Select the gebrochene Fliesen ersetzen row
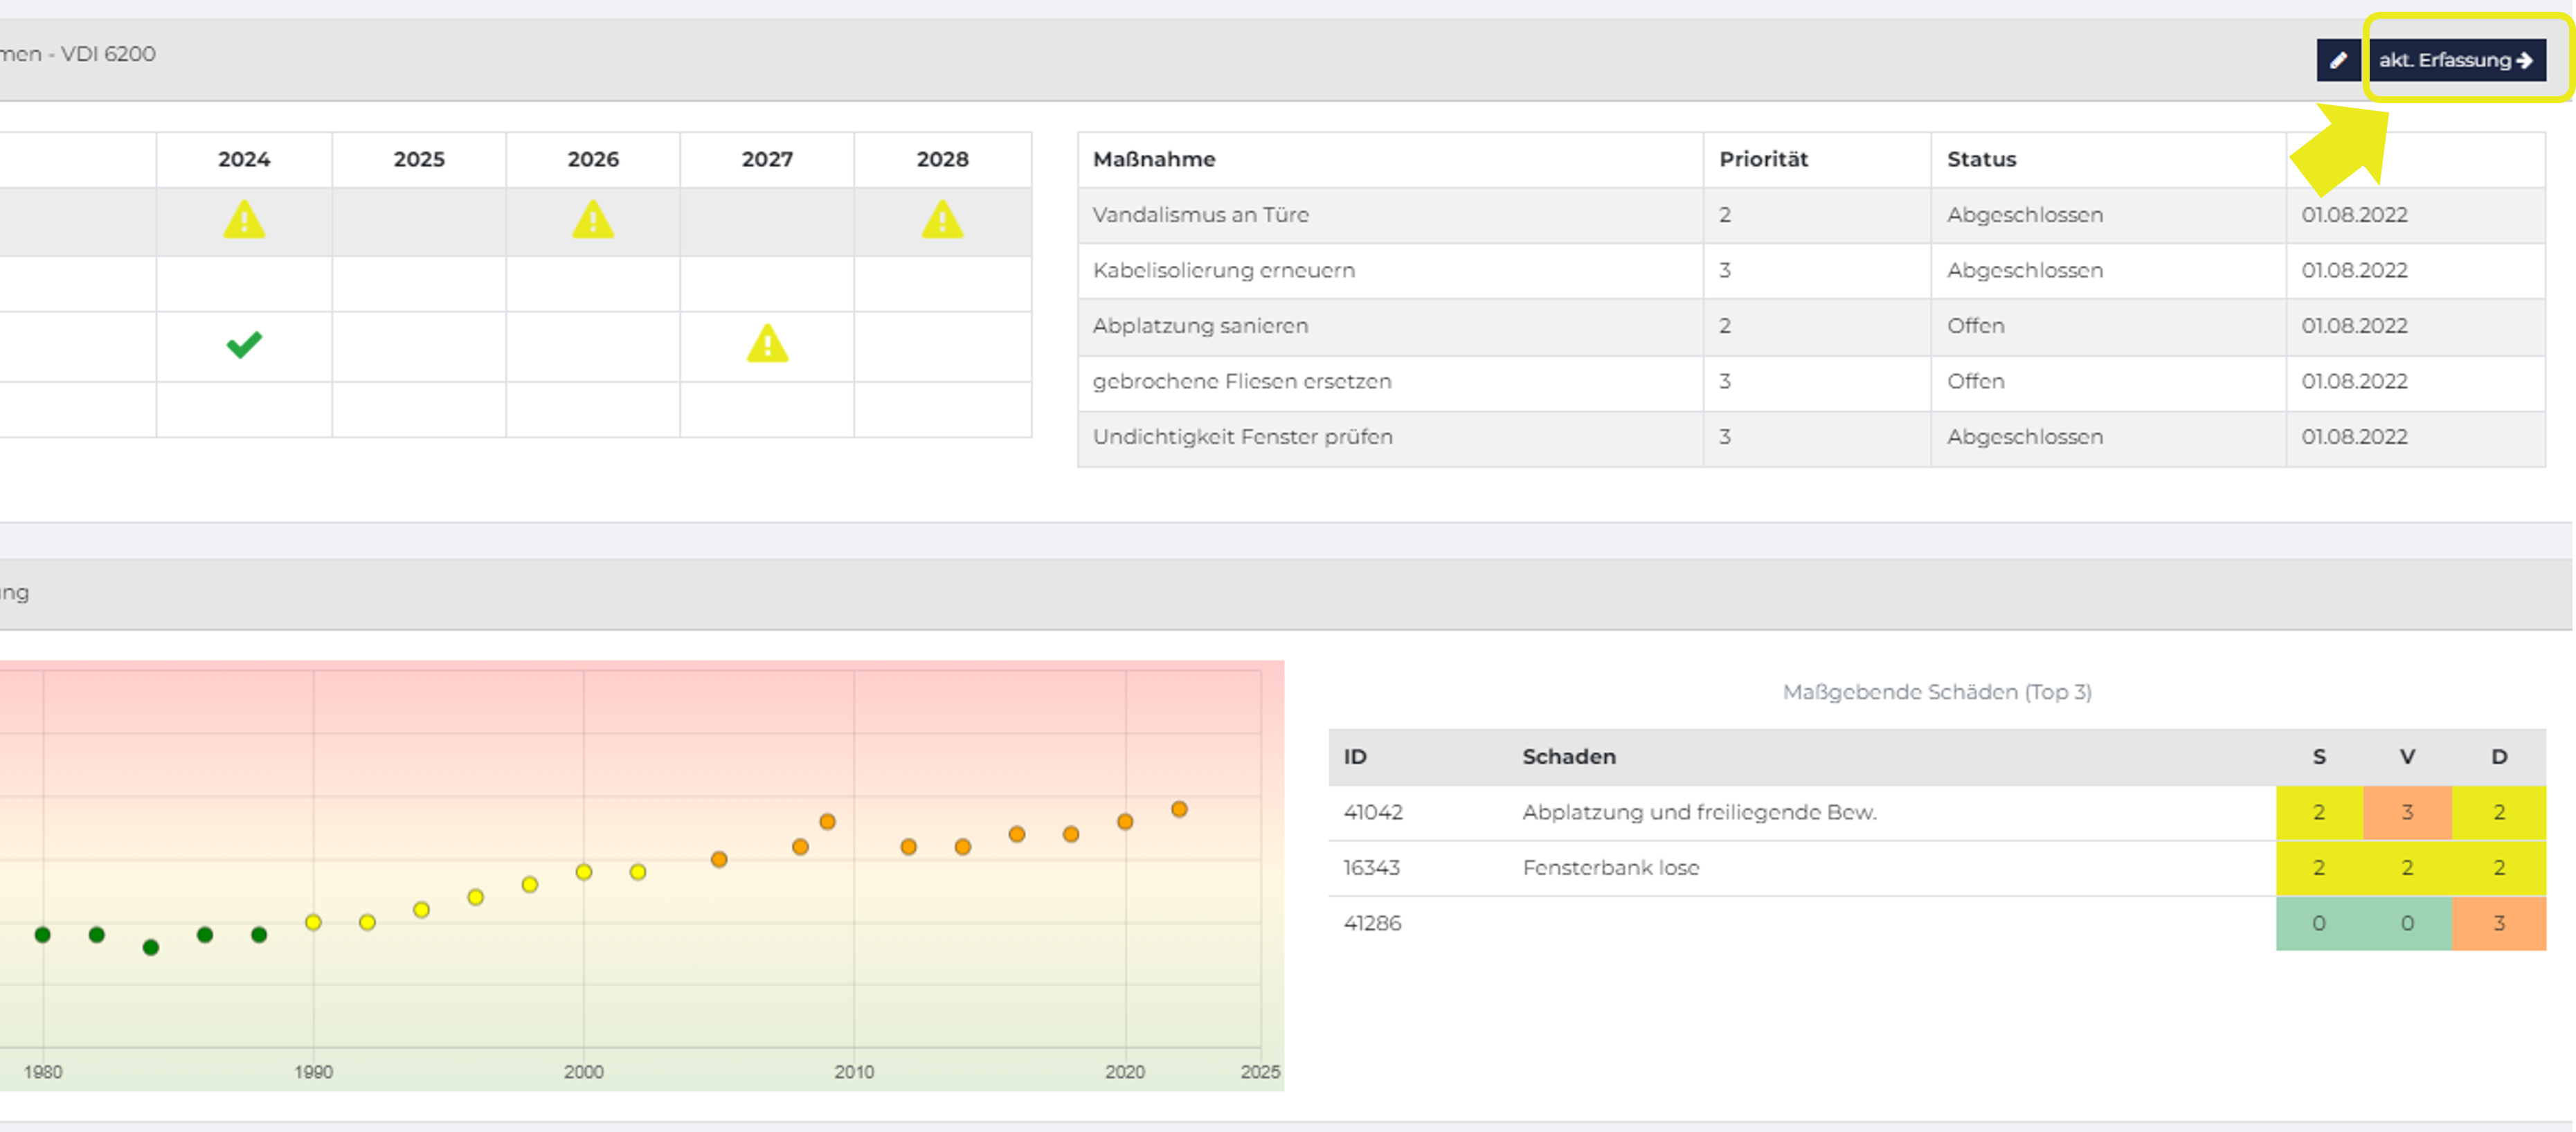This screenshot has width=2576, height=1132. pos(1811,381)
